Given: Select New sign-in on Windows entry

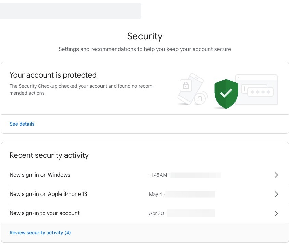Looking at the screenshot, I should pyautogui.click(x=40, y=175).
